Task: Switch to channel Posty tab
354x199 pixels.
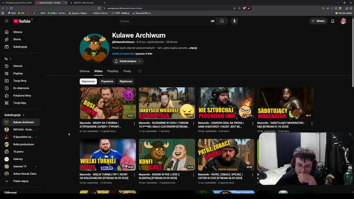Action: click(127, 71)
